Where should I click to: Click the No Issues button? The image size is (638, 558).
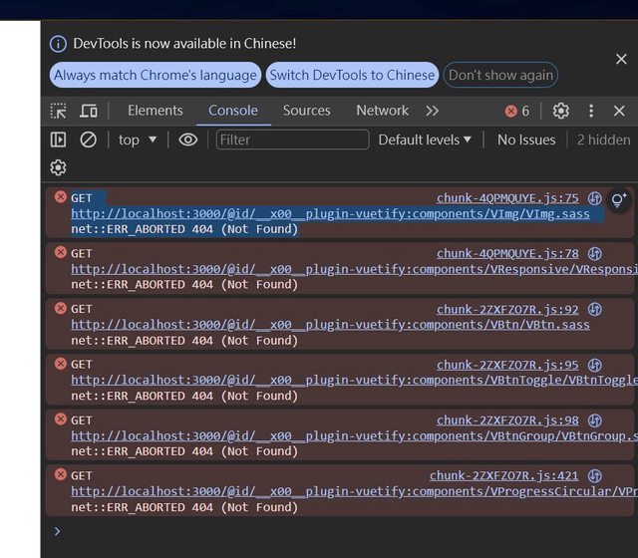(526, 139)
